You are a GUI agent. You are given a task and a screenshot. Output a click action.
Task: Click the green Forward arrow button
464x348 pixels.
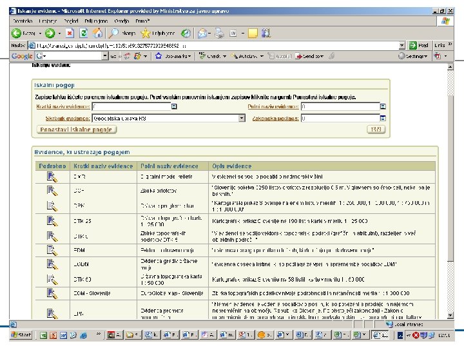tap(50, 33)
